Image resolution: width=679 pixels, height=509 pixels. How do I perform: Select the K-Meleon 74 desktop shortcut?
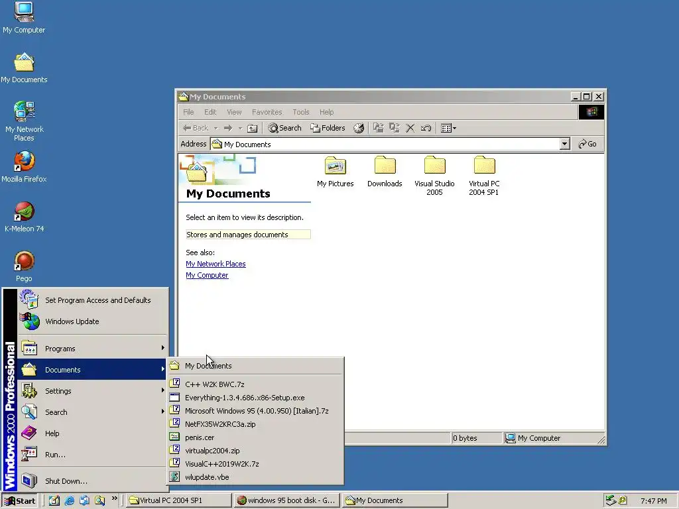click(24, 217)
